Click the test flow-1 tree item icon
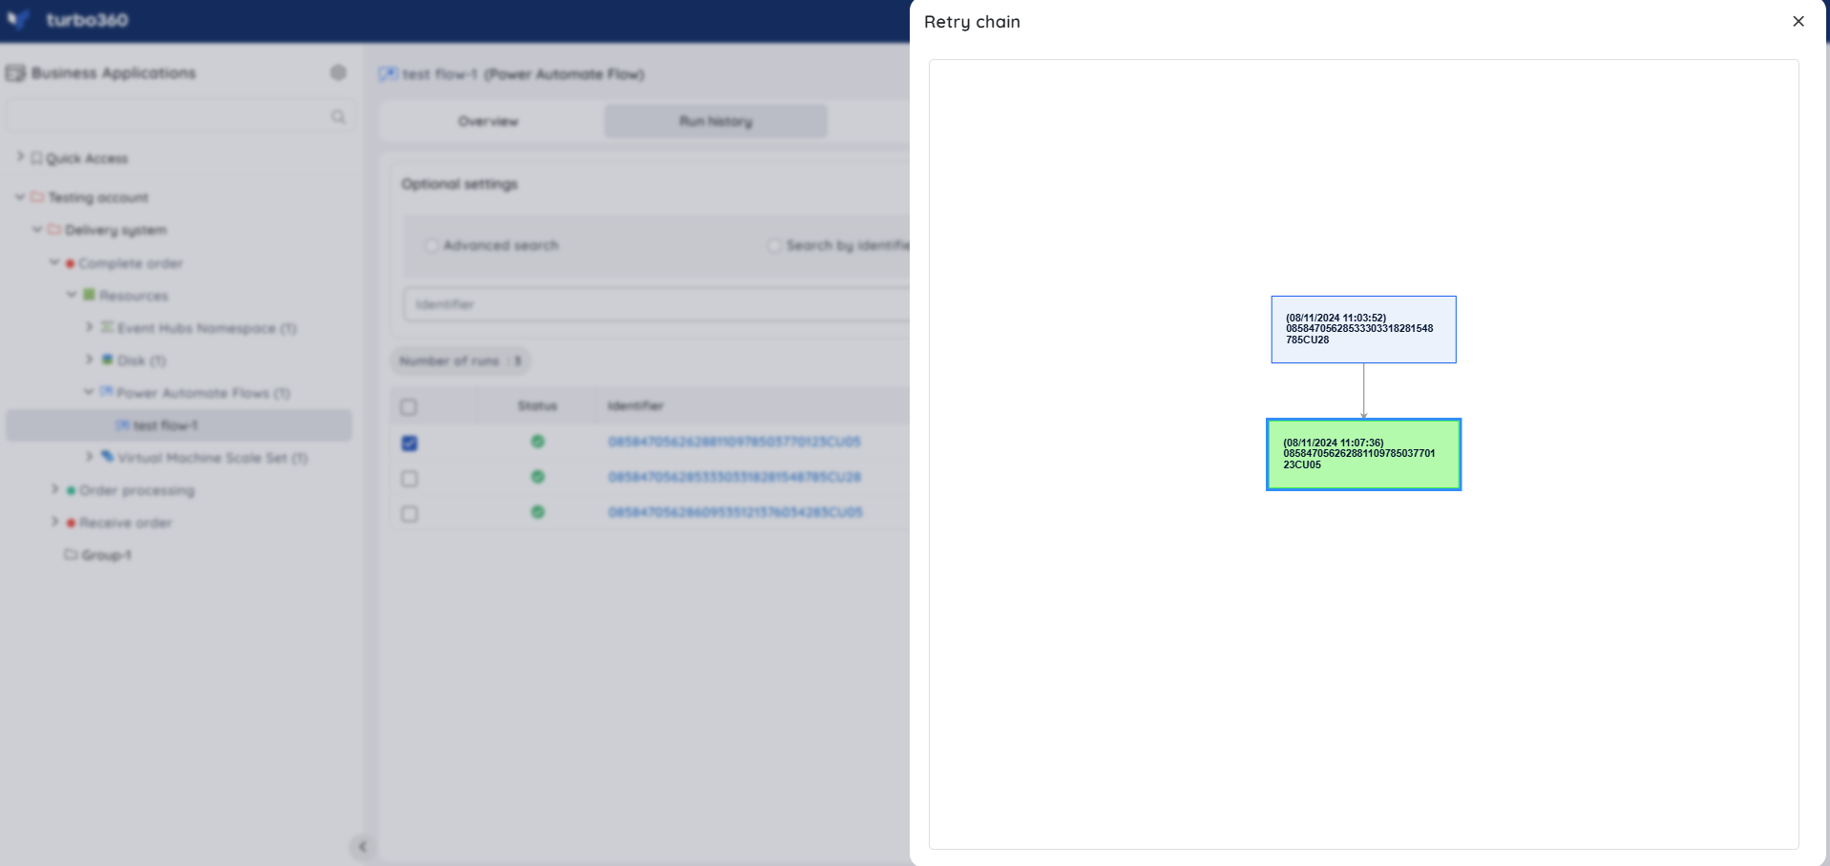The width and height of the screenshot is (1830, 866). [x=123, y=424]
